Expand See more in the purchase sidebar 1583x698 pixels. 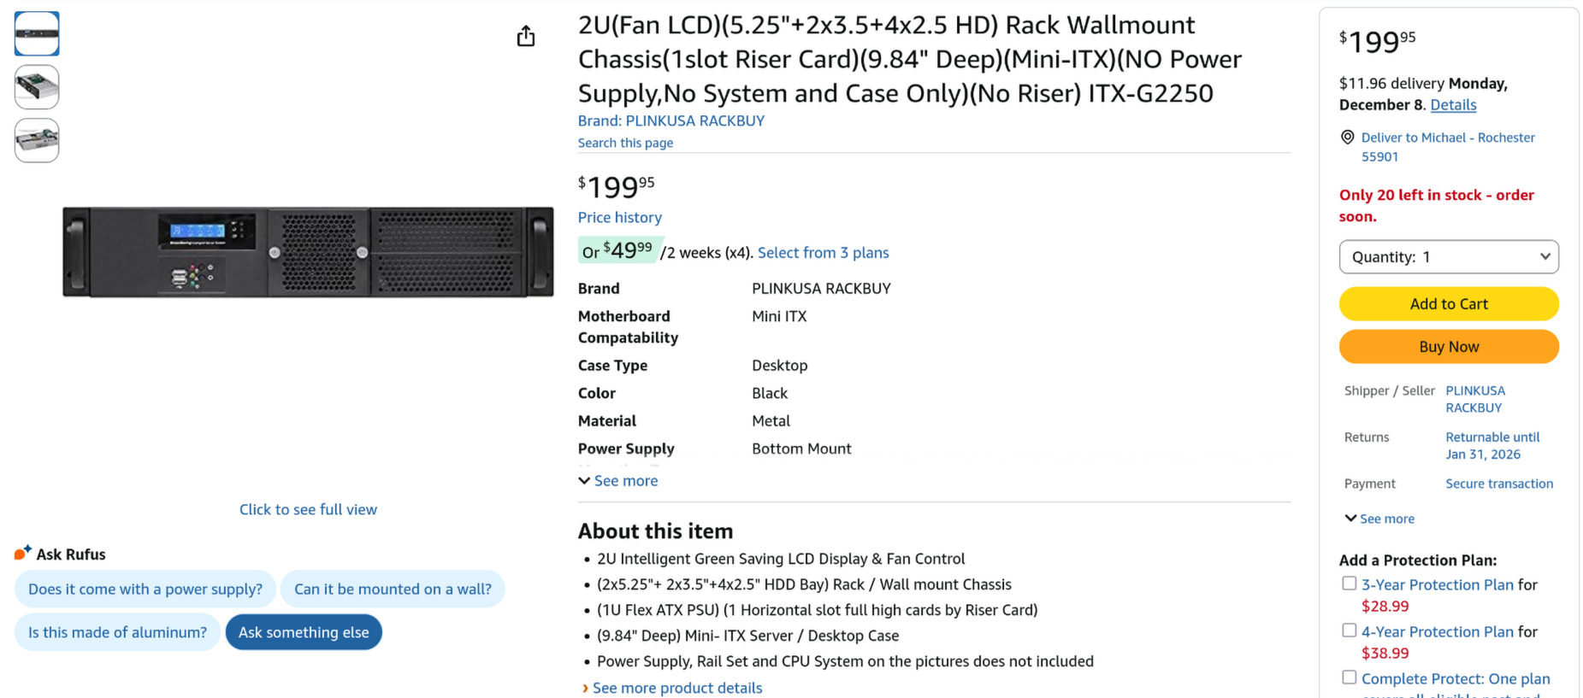1379,519
